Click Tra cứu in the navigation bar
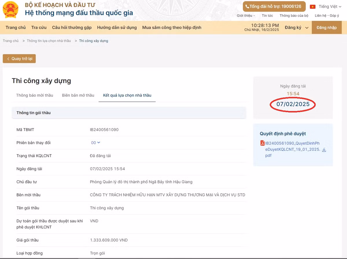This screenshot has width=347, height=259. (x=39, y=27)
